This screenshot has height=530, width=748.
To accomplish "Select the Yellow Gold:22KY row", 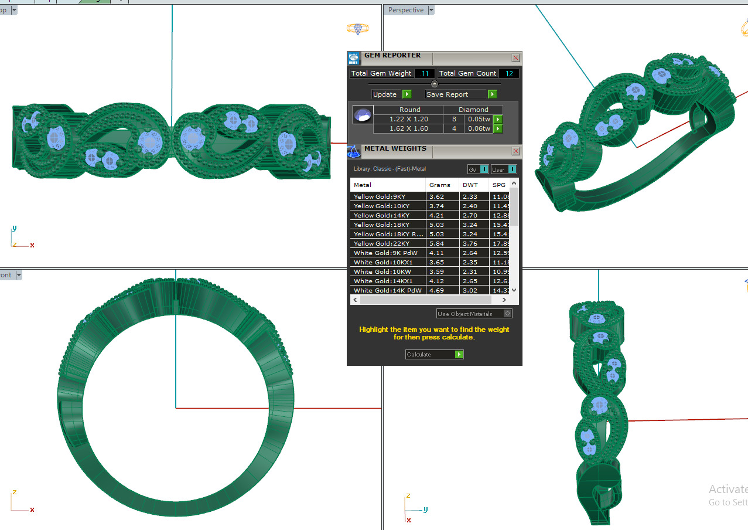I will [430, 243].
